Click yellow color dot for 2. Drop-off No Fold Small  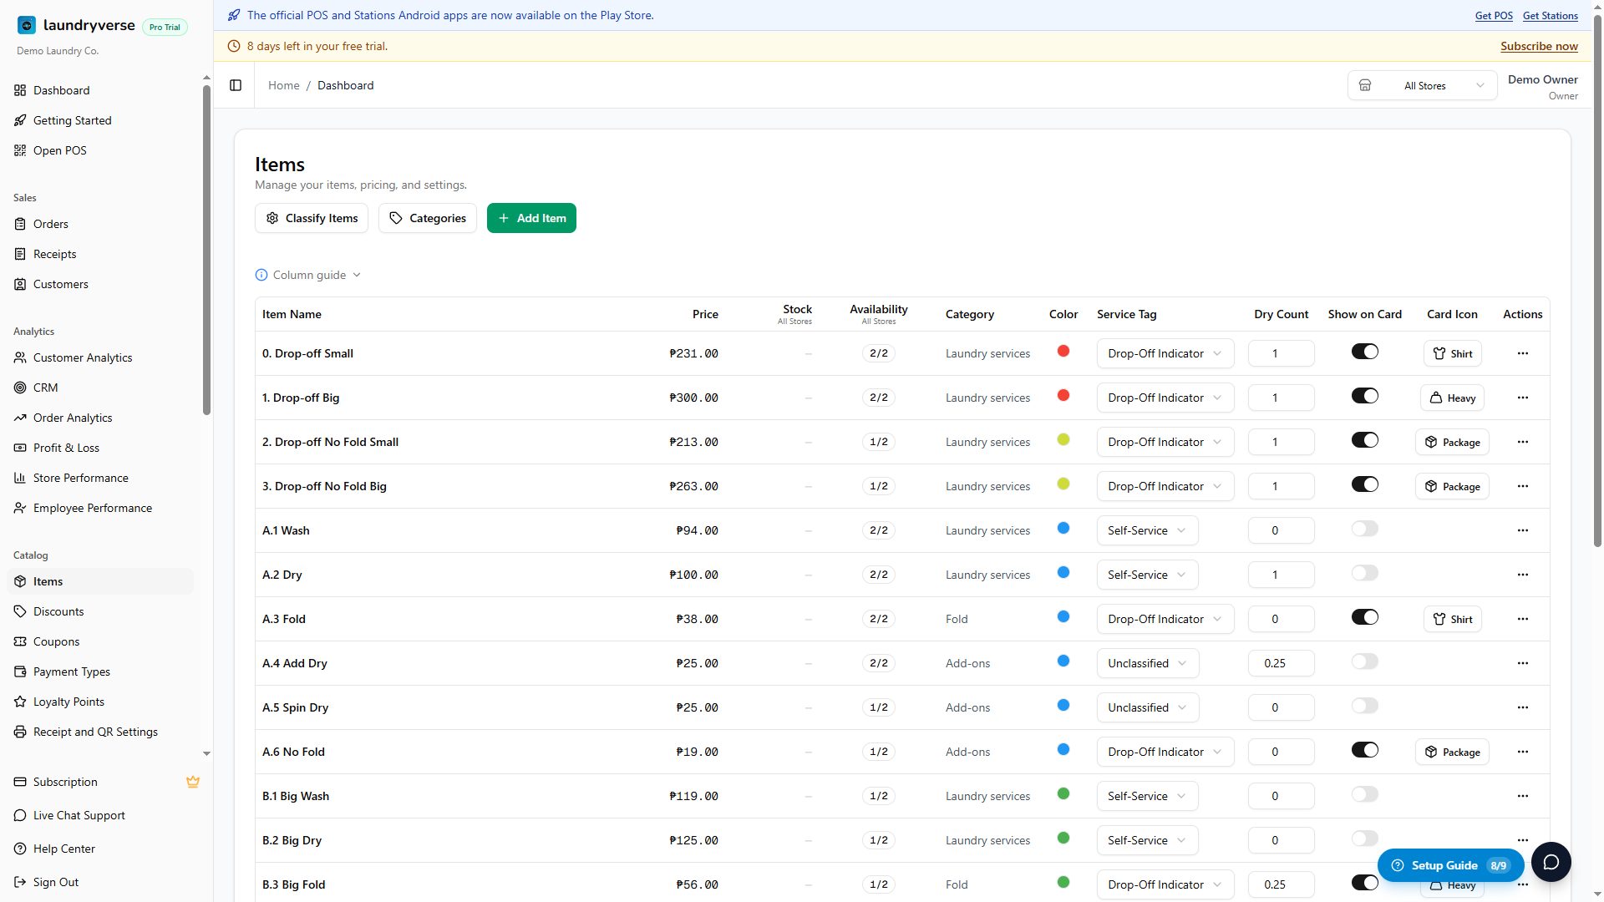(x=1063, y=439)
